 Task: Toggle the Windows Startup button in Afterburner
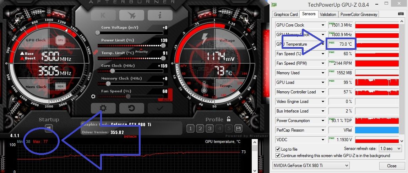(x=49, y=128)
